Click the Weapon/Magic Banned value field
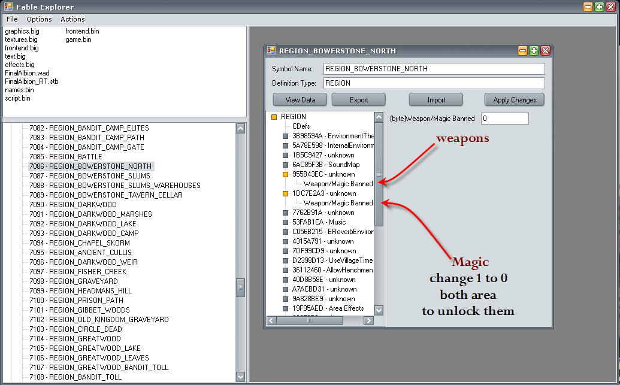The width and height of the screenshot is (620, 385). 504,119
